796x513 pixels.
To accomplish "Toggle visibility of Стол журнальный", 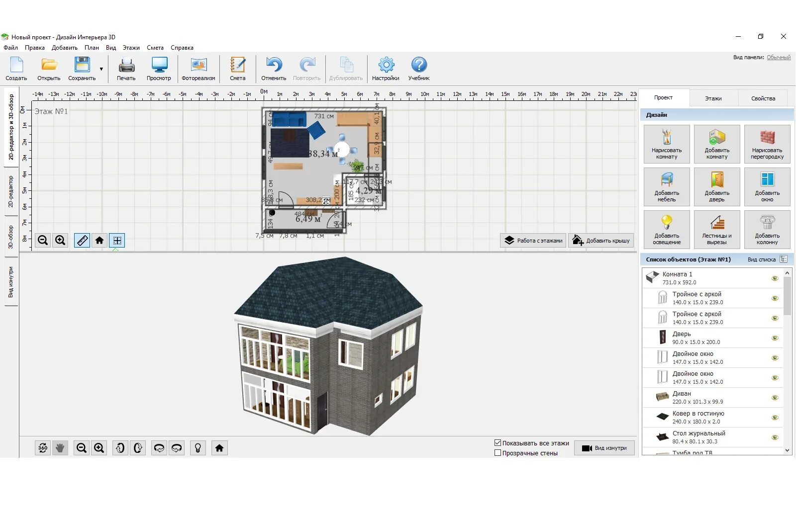I will pyautogui.click(x=775, y=437).
